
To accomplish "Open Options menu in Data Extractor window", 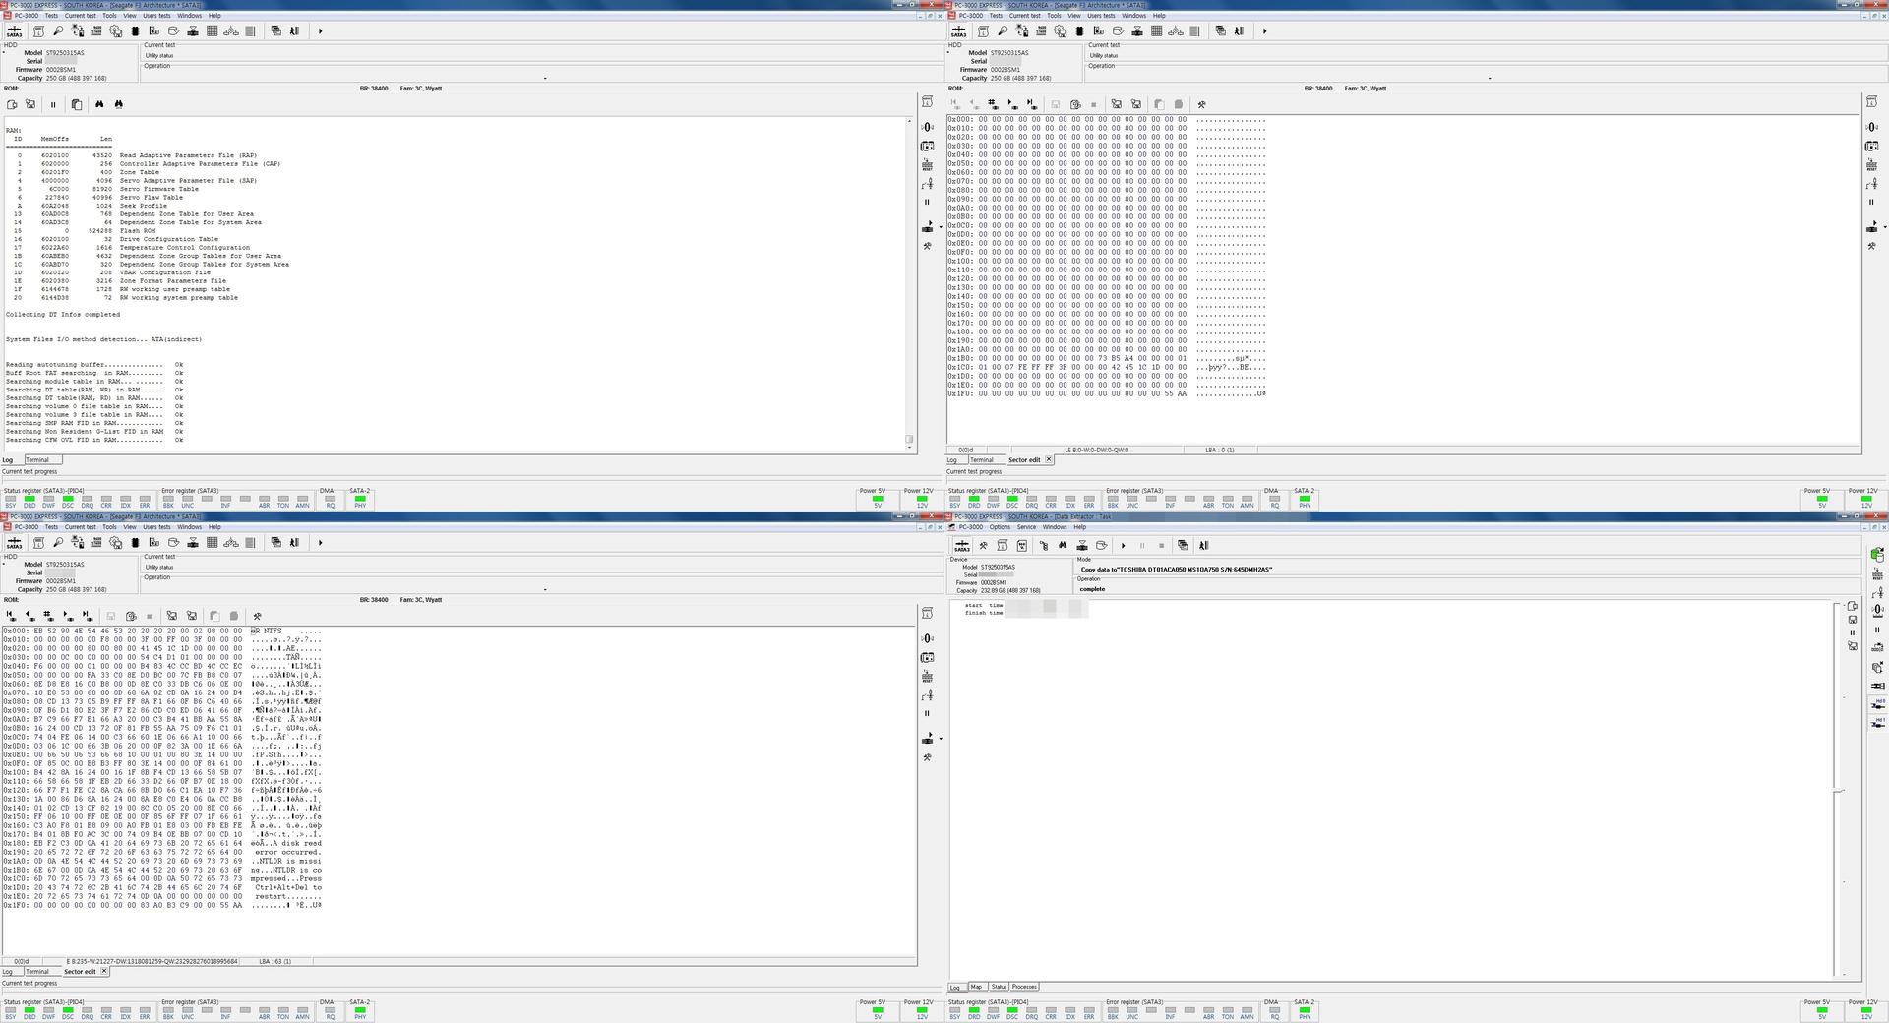I will coord(1000,527).
